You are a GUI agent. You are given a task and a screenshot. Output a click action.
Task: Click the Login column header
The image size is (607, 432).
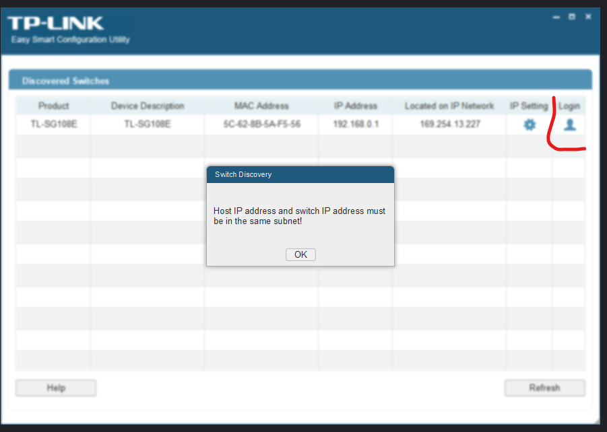tap(569, 106)
